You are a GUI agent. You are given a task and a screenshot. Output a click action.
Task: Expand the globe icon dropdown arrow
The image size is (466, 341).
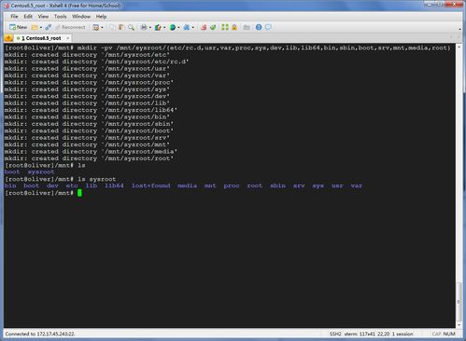[x=178, y=28]
